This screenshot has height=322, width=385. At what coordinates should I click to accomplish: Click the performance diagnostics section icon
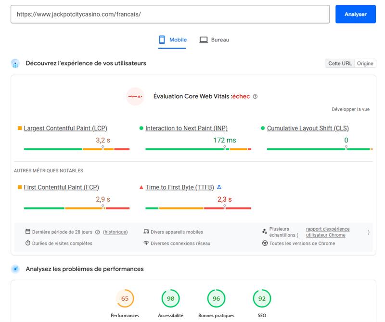coord(15,269)
